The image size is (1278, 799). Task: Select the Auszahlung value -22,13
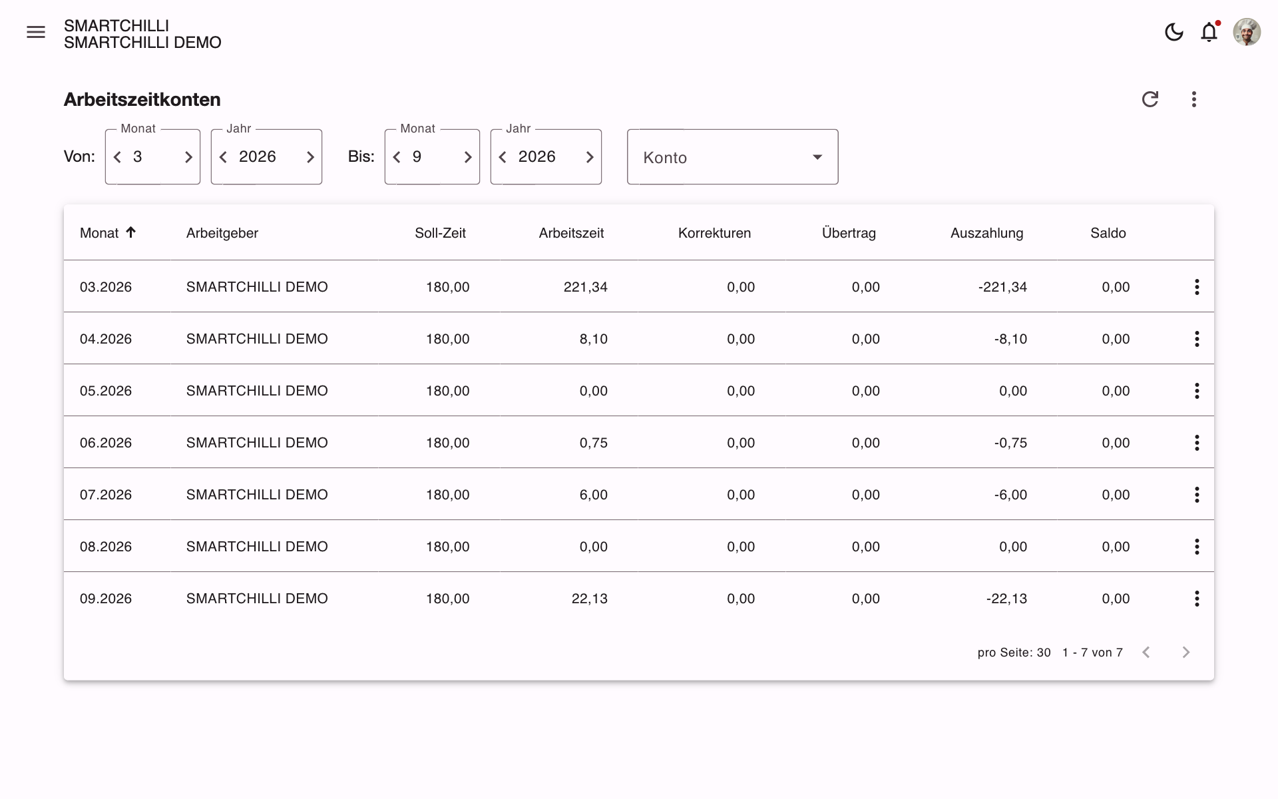tap(1006, 599)
